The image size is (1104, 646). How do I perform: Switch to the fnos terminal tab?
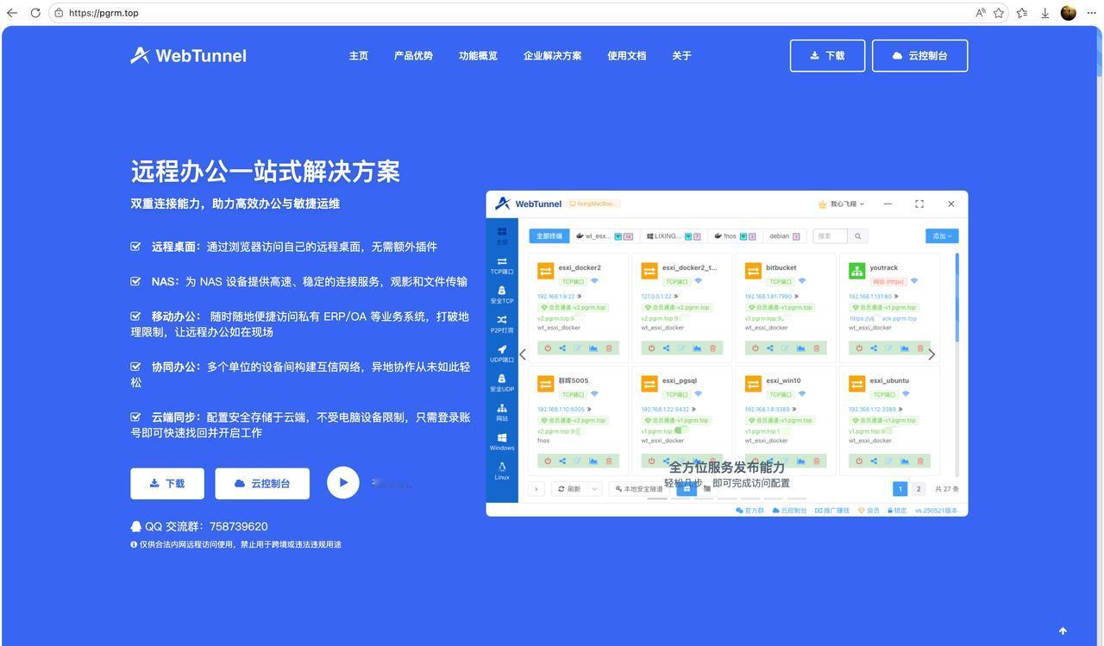click(x=735, y=235)
